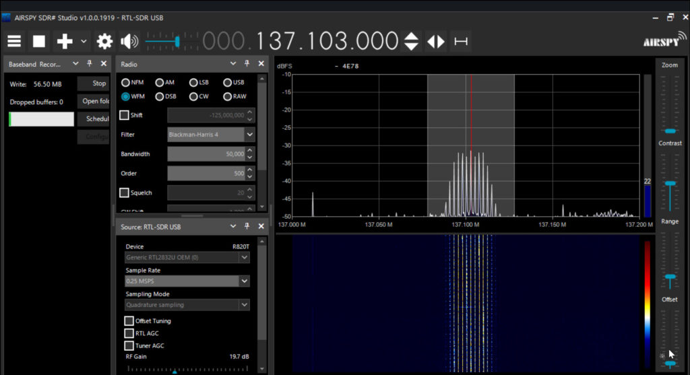
Task: Open the hamburger main menu
Action: [14, 42]
